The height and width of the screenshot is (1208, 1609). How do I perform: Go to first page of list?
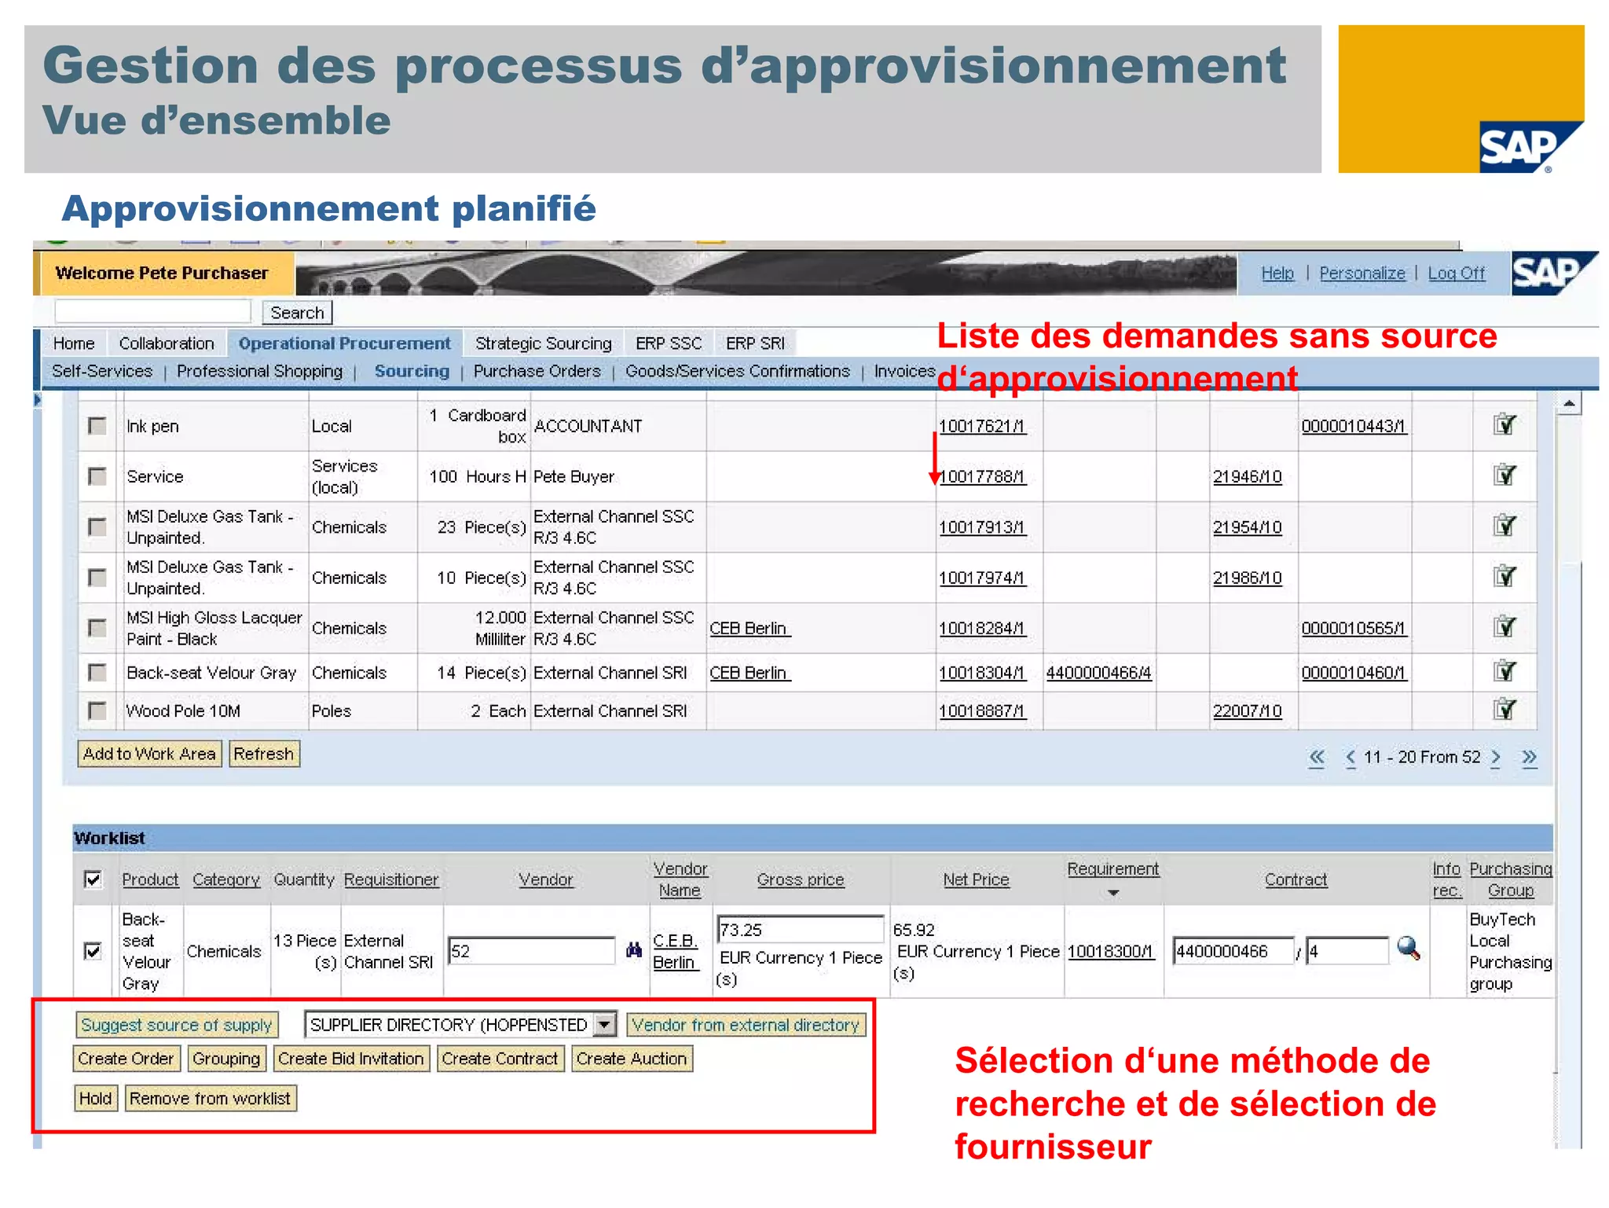pyautogui.click(x=1317, y=758)
